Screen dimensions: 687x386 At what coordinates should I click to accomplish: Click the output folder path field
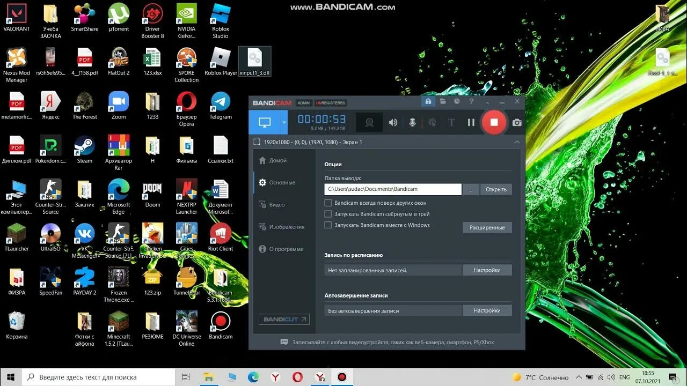[x=393, y=189]
